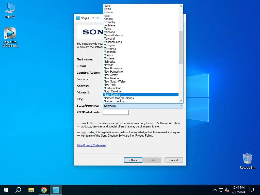Choose Manitoba in the dropdown list
The width and height of the screenshot is (260, 195).
pos(141,32)
